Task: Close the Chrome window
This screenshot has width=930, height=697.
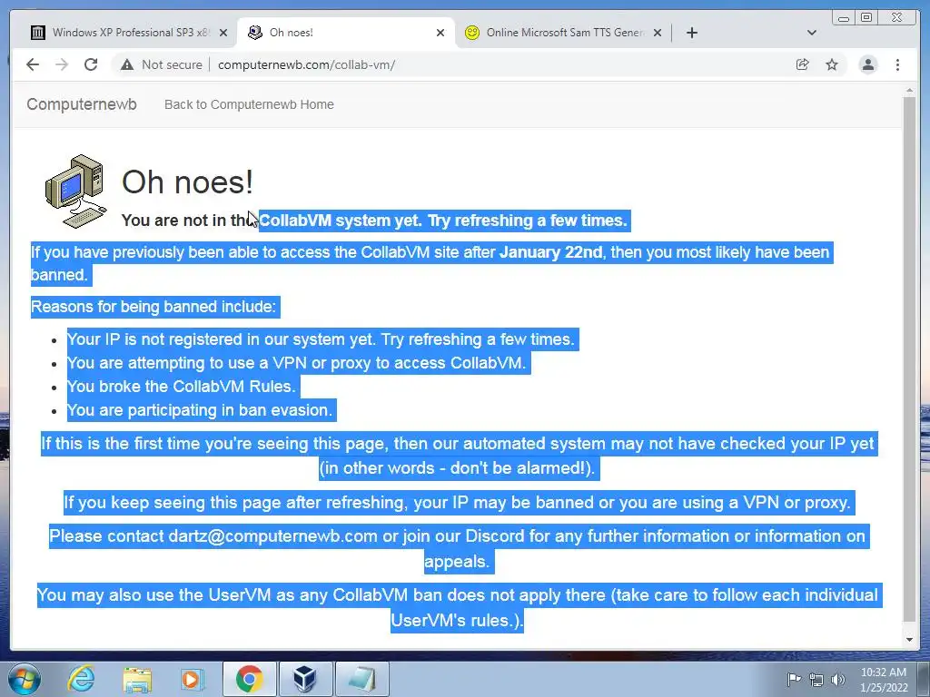Action: tap(897, 18)
